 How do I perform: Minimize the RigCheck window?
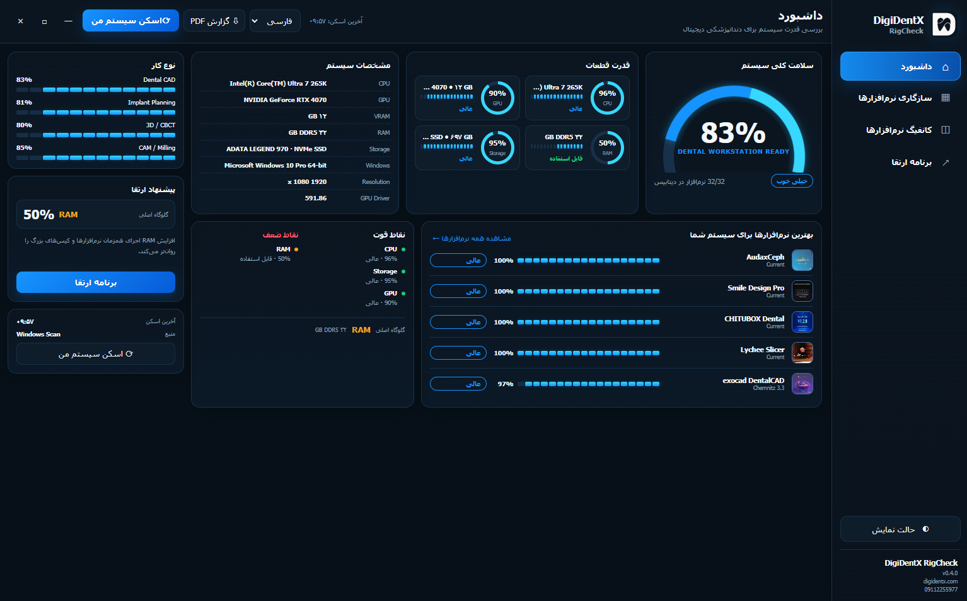tap(68, 21)
